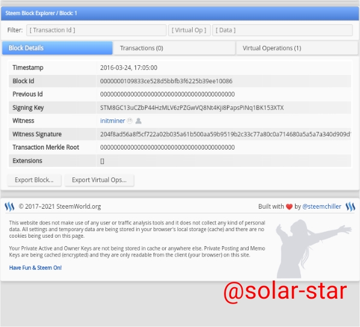Click into the Data filter field
This screenshot has height=327, width=360.
[x=282, y=30]
